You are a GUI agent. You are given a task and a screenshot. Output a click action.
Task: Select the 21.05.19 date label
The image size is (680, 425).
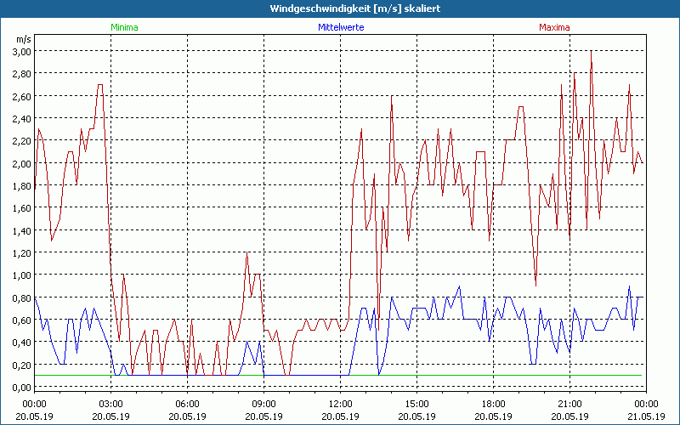646,416
